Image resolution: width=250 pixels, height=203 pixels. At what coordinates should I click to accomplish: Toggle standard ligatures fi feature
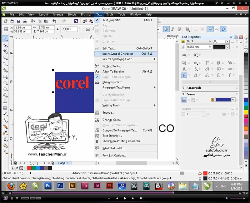[184, 75]
